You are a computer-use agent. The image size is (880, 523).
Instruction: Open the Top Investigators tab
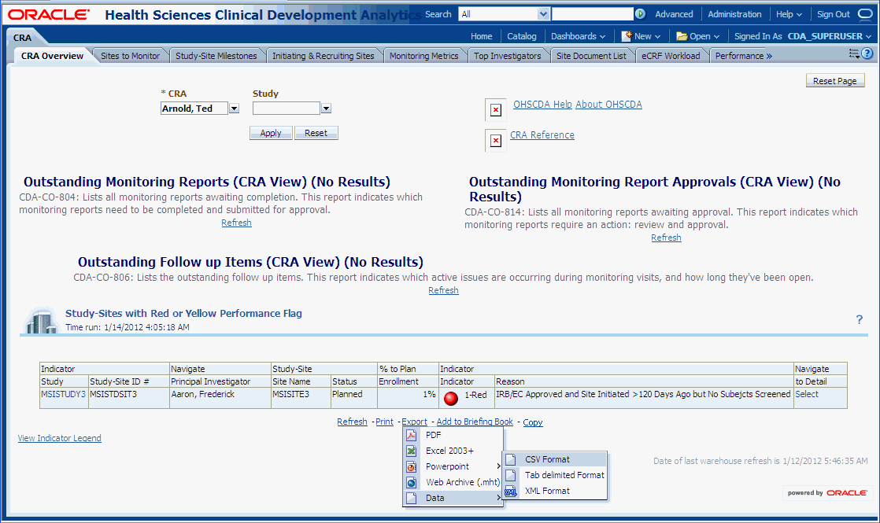508,56
